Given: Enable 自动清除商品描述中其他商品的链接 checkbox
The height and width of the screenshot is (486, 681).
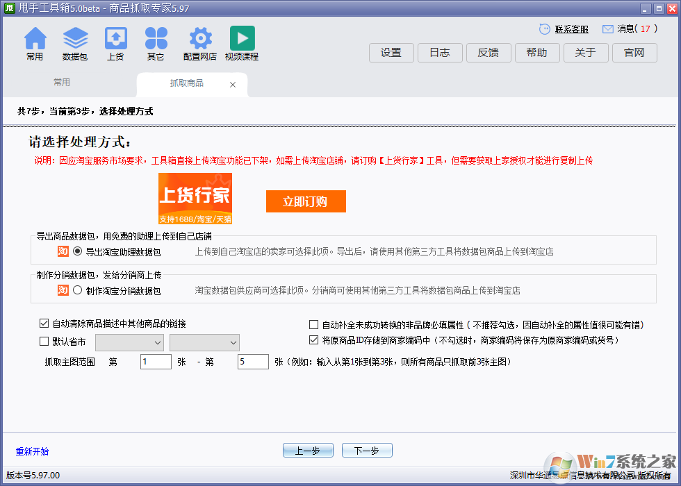Looking at the screenshot, I should tap(44, 324).
